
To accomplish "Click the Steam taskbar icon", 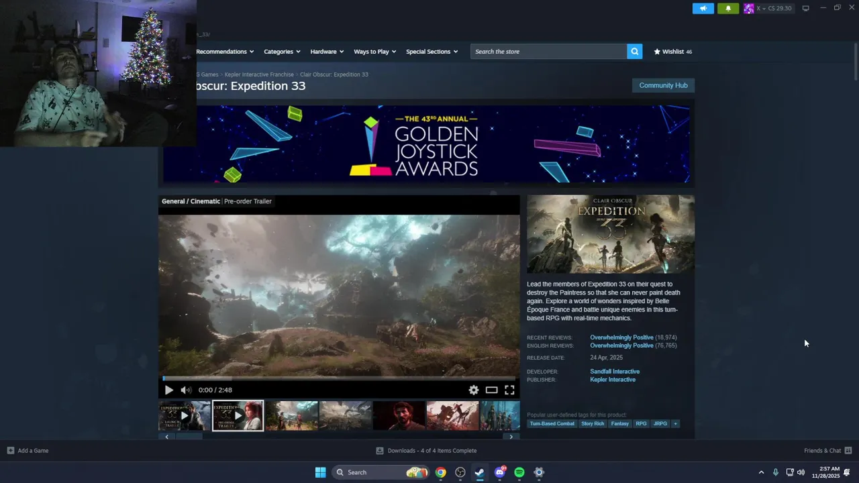I will (480, 472).
